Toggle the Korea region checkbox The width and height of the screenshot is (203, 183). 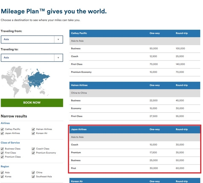point(2,176)
